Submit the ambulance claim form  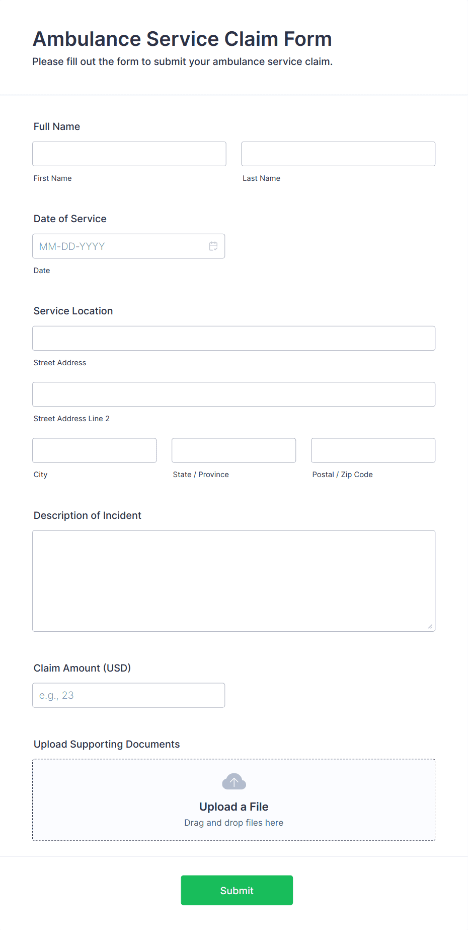(x=237, y=890)
